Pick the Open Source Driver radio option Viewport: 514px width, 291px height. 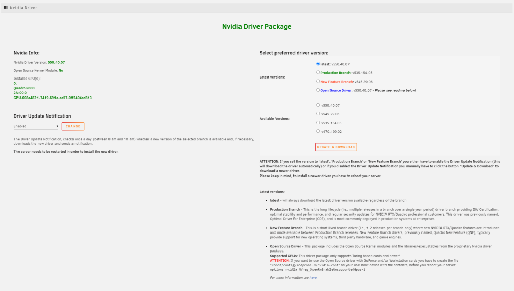tap(318, 90)
